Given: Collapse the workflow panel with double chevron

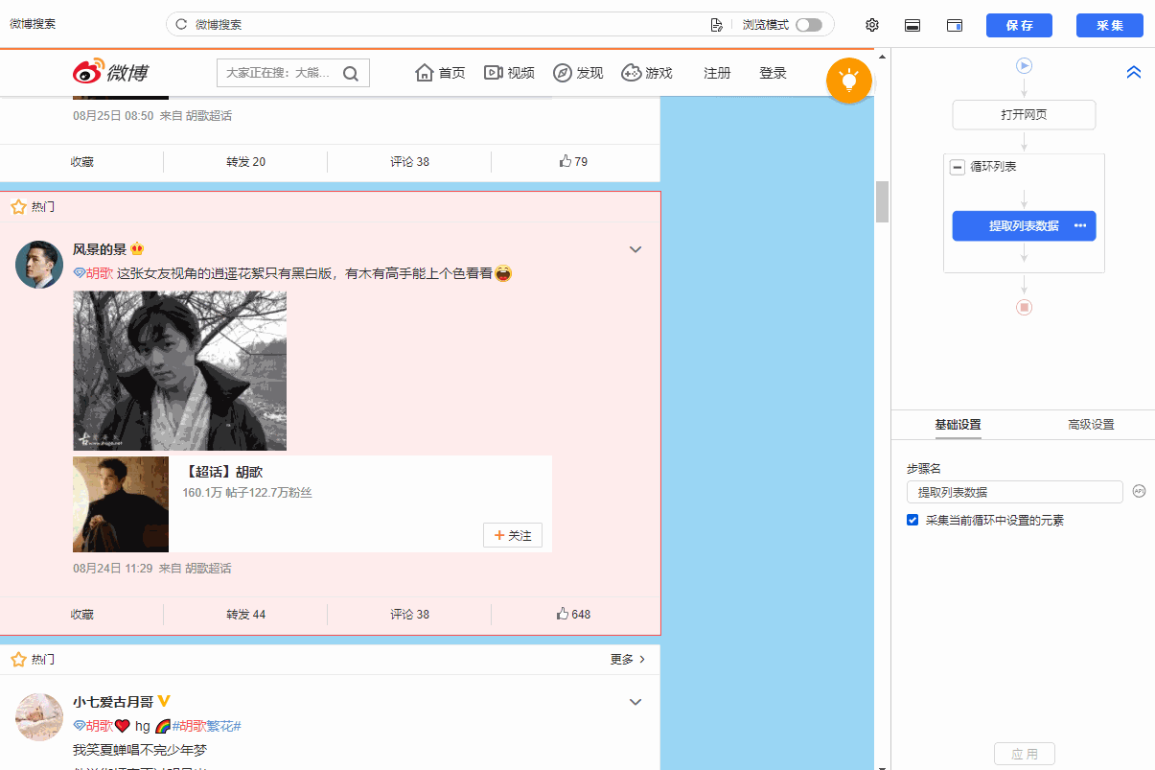Looking at the screenshot, I should pyautogui.click(x=1133, y=72).
